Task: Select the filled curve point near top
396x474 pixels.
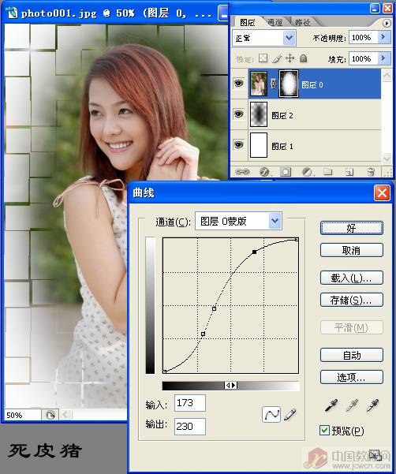Action: [x=254, y=252]
